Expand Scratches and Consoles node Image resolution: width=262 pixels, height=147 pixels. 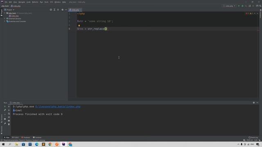pyautogui.click(x=5, y=21)
